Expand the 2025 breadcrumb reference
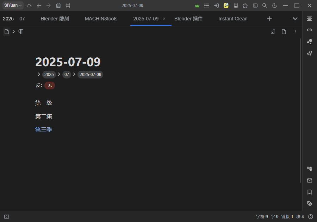This screenshot has width=317, height=222. pyautogui.click(x=49, y=74)
